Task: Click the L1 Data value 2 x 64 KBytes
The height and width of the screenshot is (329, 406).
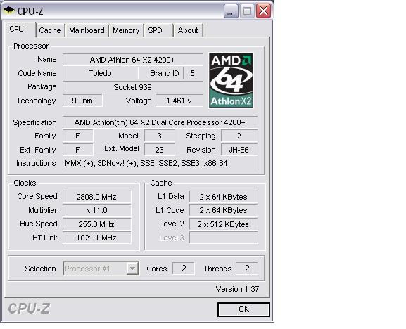Action: [224, 197]
